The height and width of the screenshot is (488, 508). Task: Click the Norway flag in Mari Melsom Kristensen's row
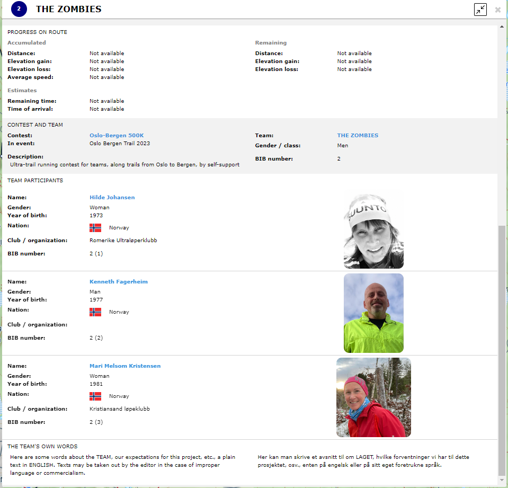click(95, 396)
